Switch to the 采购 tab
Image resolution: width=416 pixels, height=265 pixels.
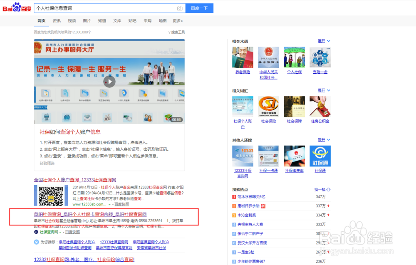[x=147, y=21]
